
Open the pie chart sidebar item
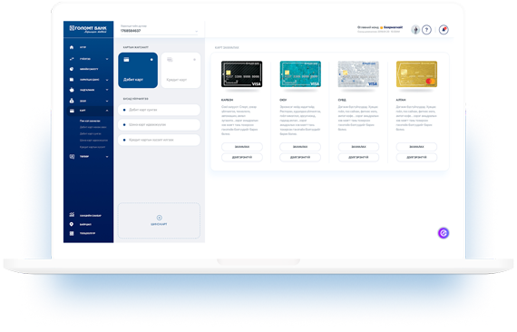(x=72, y=69)
